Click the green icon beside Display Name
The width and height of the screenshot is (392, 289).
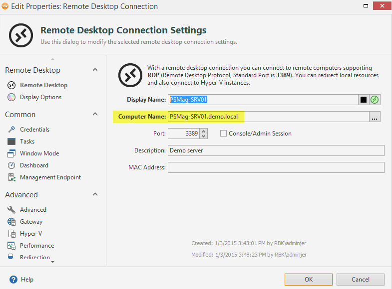click(x=375, y=100)
